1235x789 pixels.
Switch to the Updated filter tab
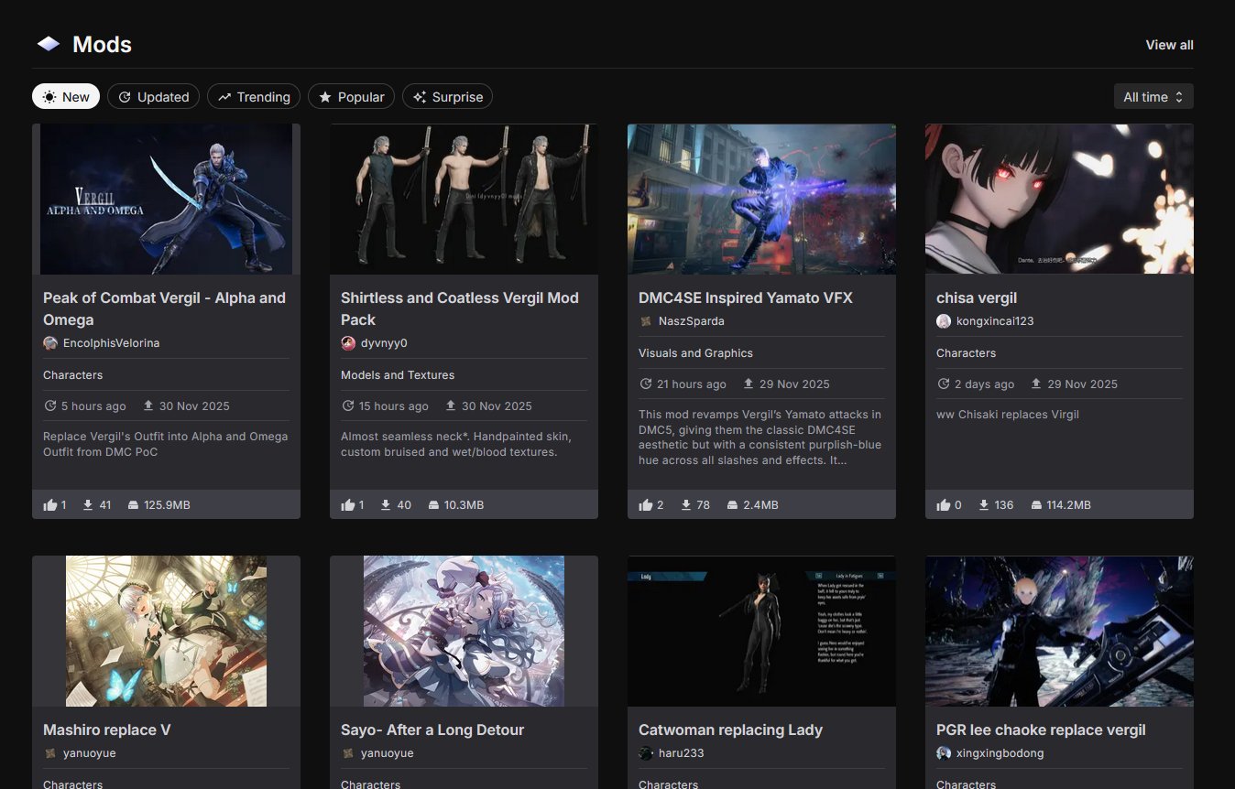pyautogui.click(x=154, y=96)
